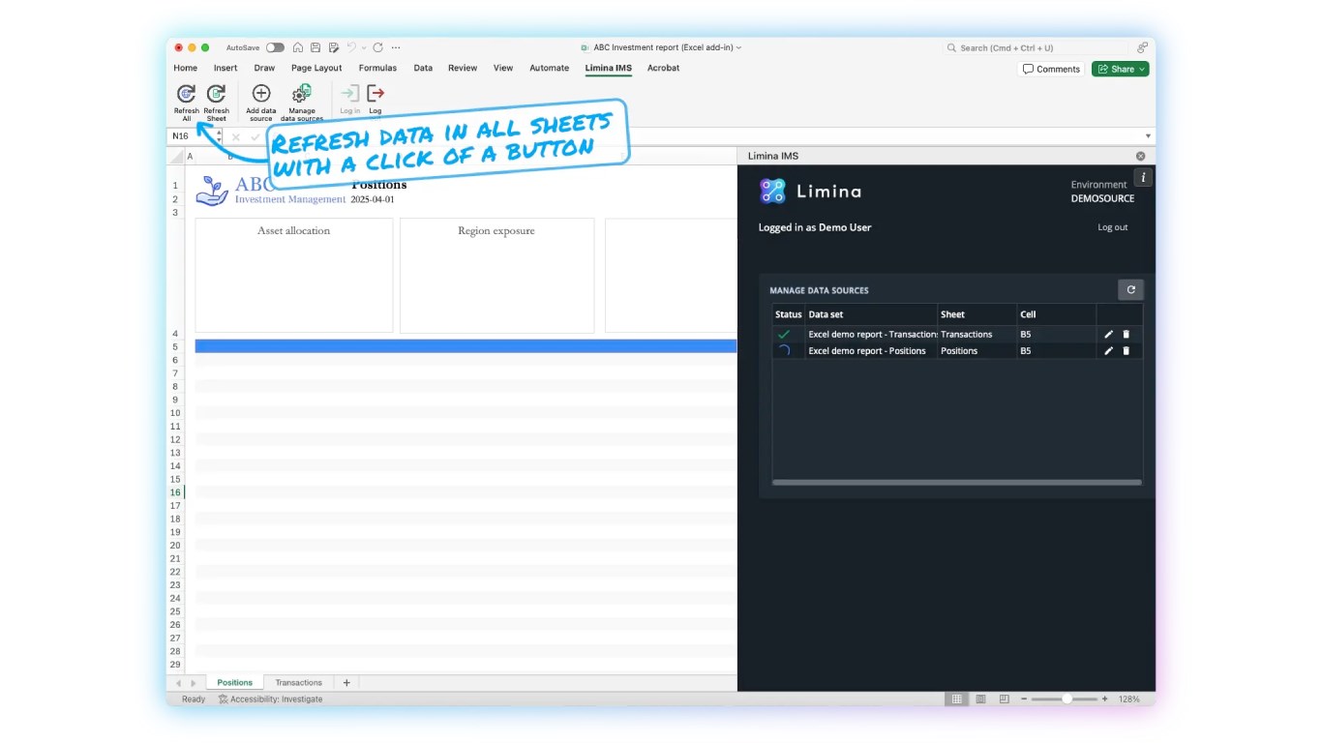Click the Log out link in Limina panel
The height and width of the screenshot is (743, 1322).
coord(1112,227)
